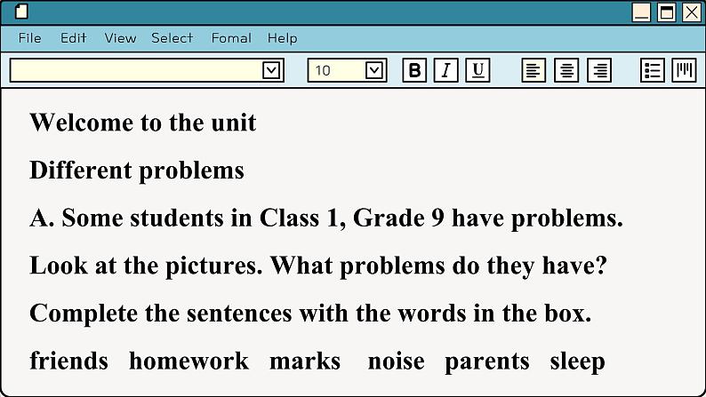Align text to the right
706x397 pixels.
[x=599, y=71]
